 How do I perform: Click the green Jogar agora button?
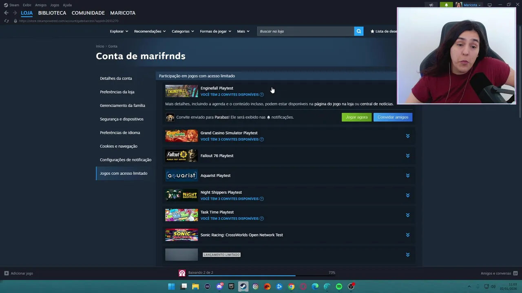click(x=356, y=117)
